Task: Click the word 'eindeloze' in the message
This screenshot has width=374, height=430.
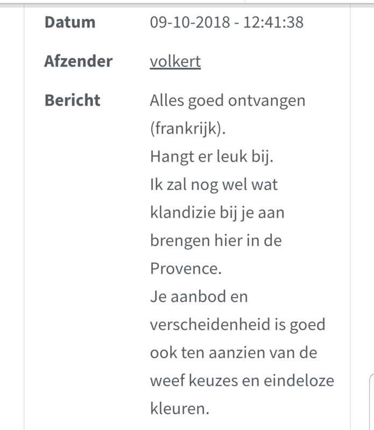Action: [x=299, y=381]
